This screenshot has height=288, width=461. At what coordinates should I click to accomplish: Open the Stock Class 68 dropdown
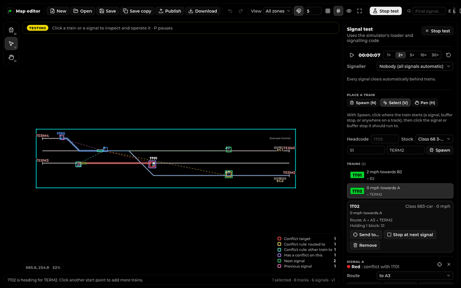(x=434, y=139)
